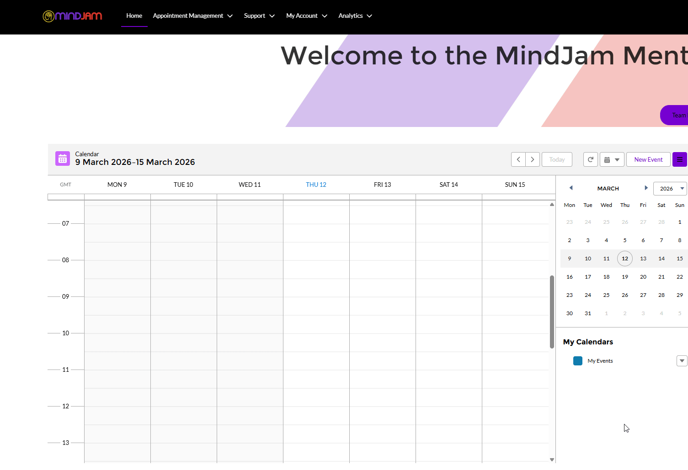Click the Today button

[557, 159]
